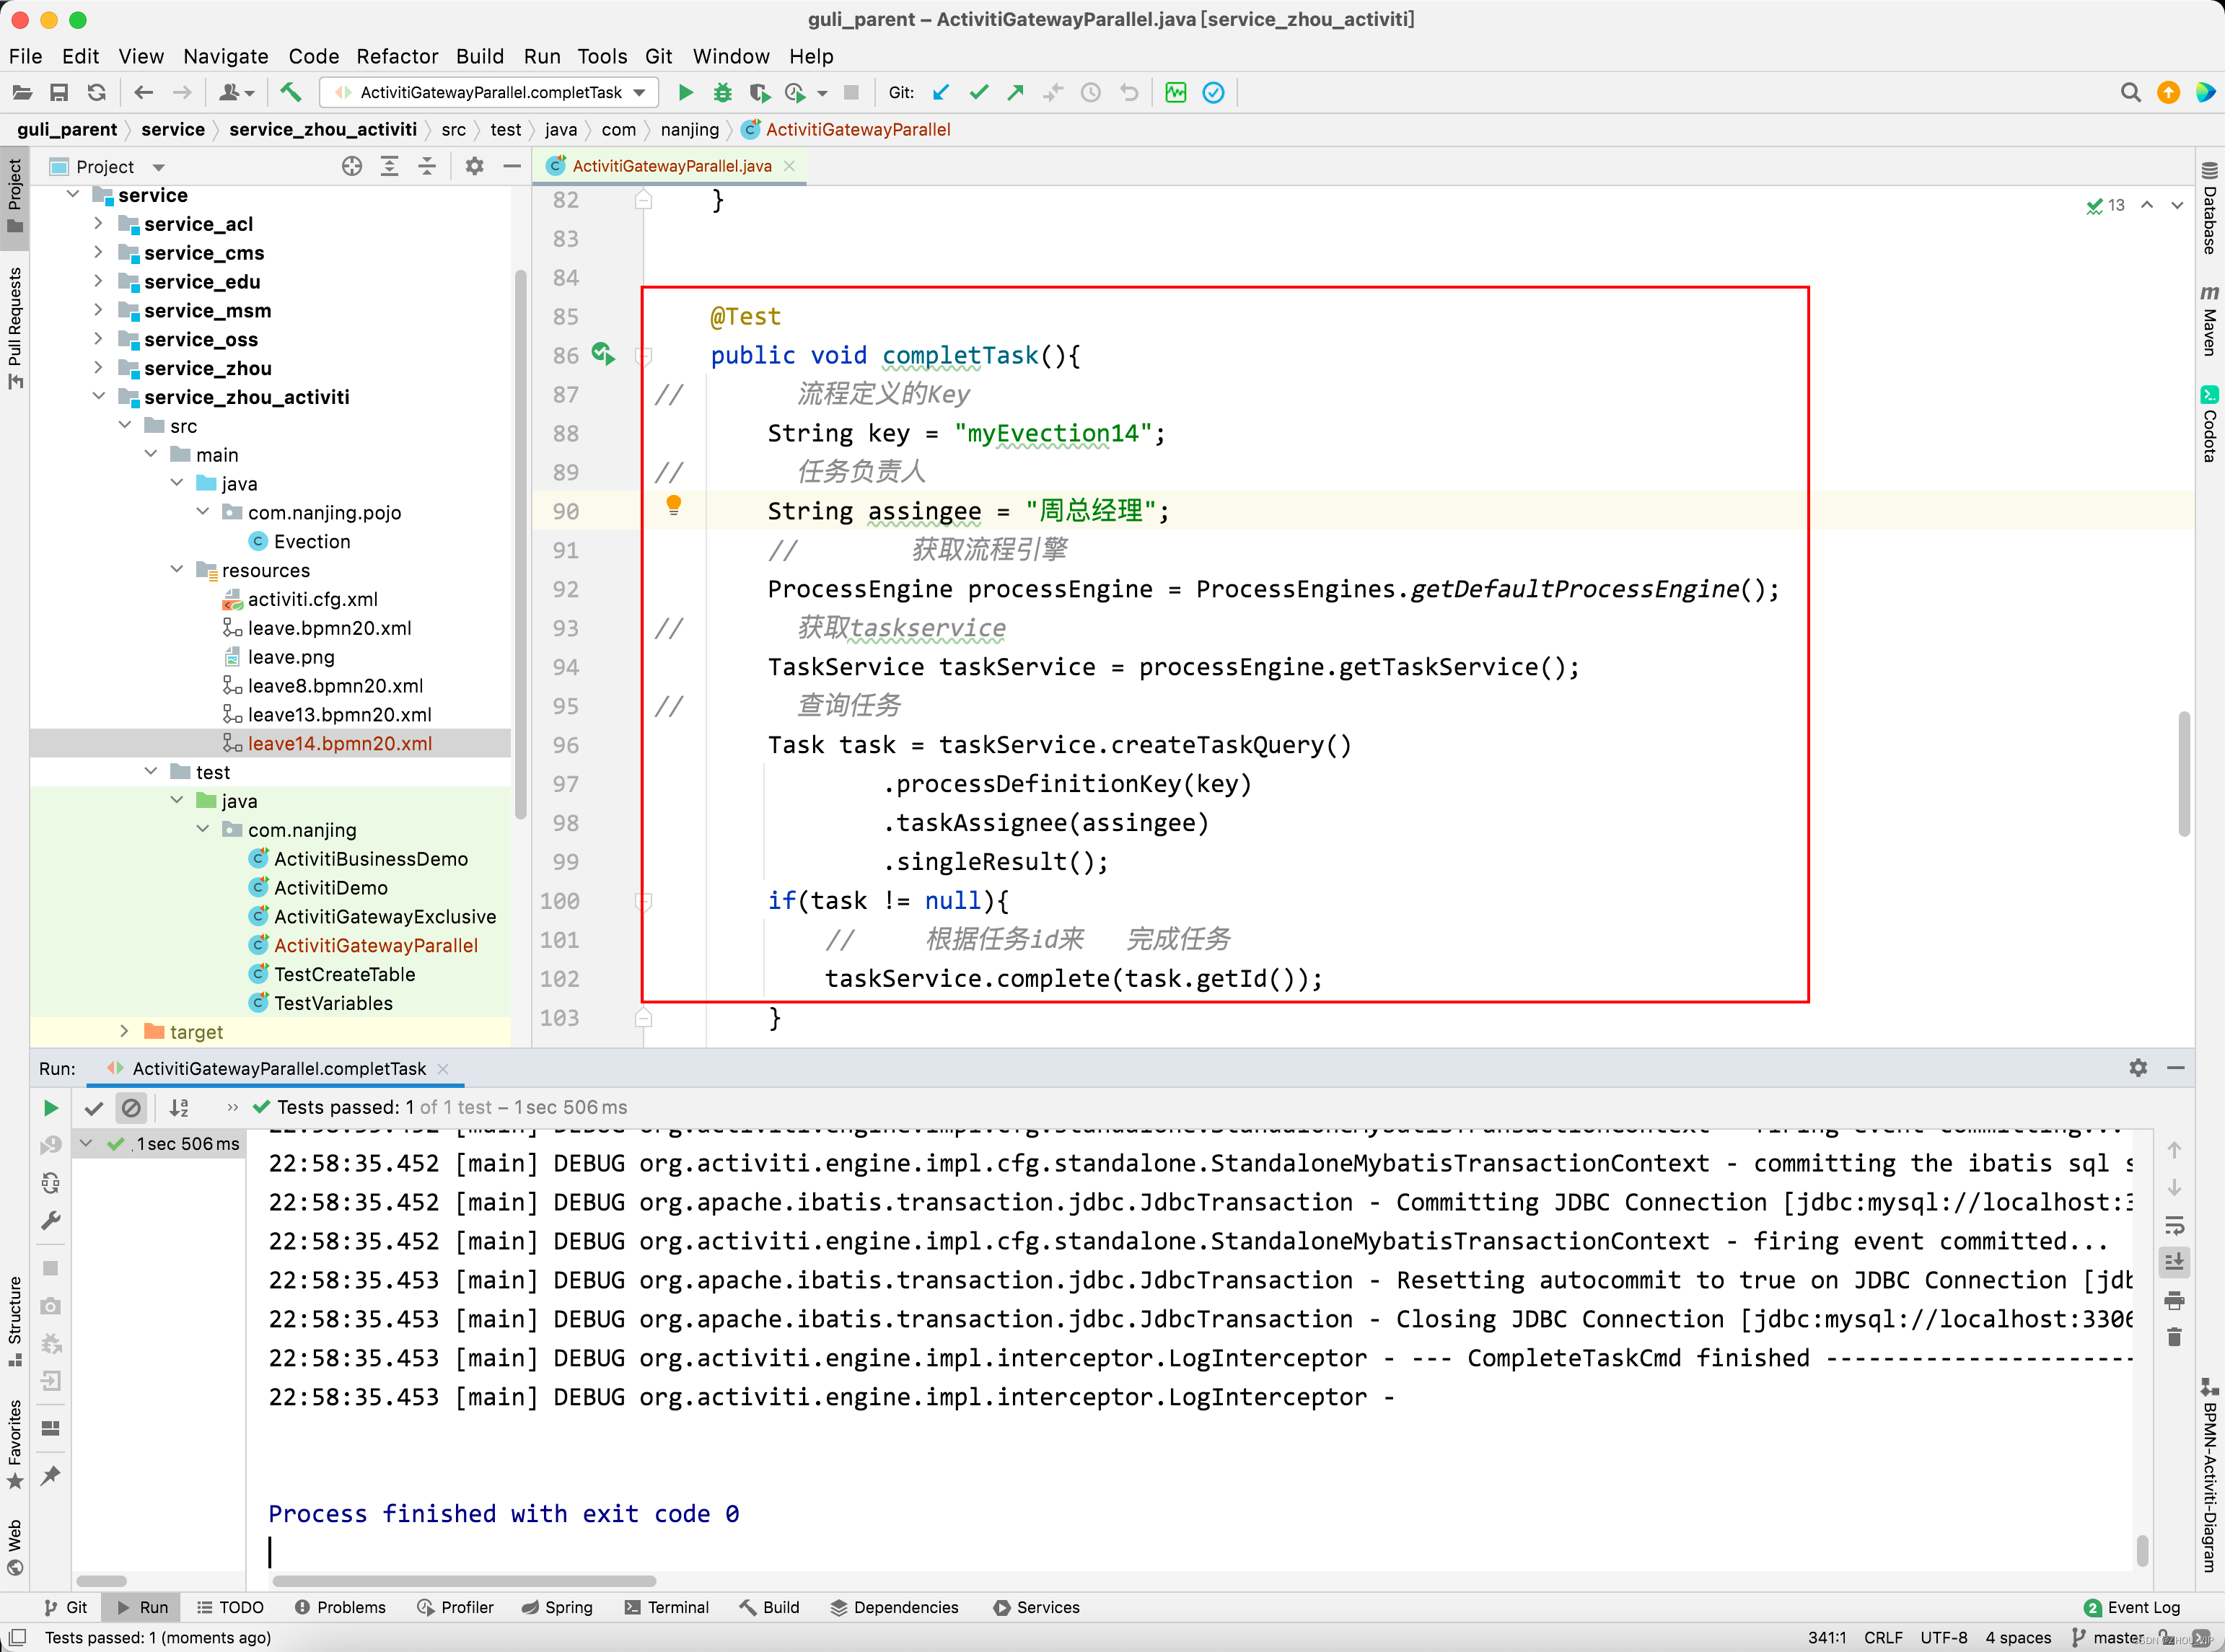Toggle show passed tests checkmark button
This screenshot has height=1652, width=2225.
click(94, 1108)
